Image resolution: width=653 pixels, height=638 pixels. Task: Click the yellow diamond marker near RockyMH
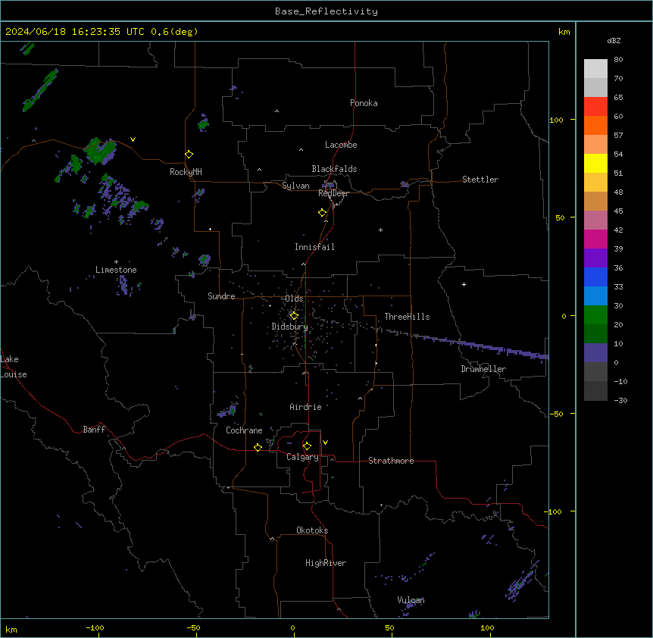pos(189,155)
